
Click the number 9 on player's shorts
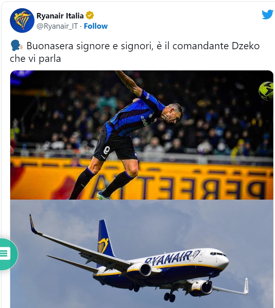pyautogui.click(x=107, y=150)
